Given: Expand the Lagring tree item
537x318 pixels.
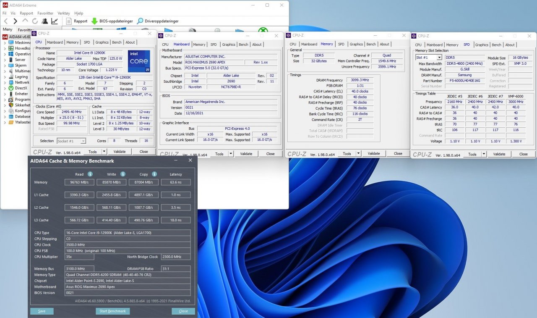Looking at the screenshot, I should 5,77.
